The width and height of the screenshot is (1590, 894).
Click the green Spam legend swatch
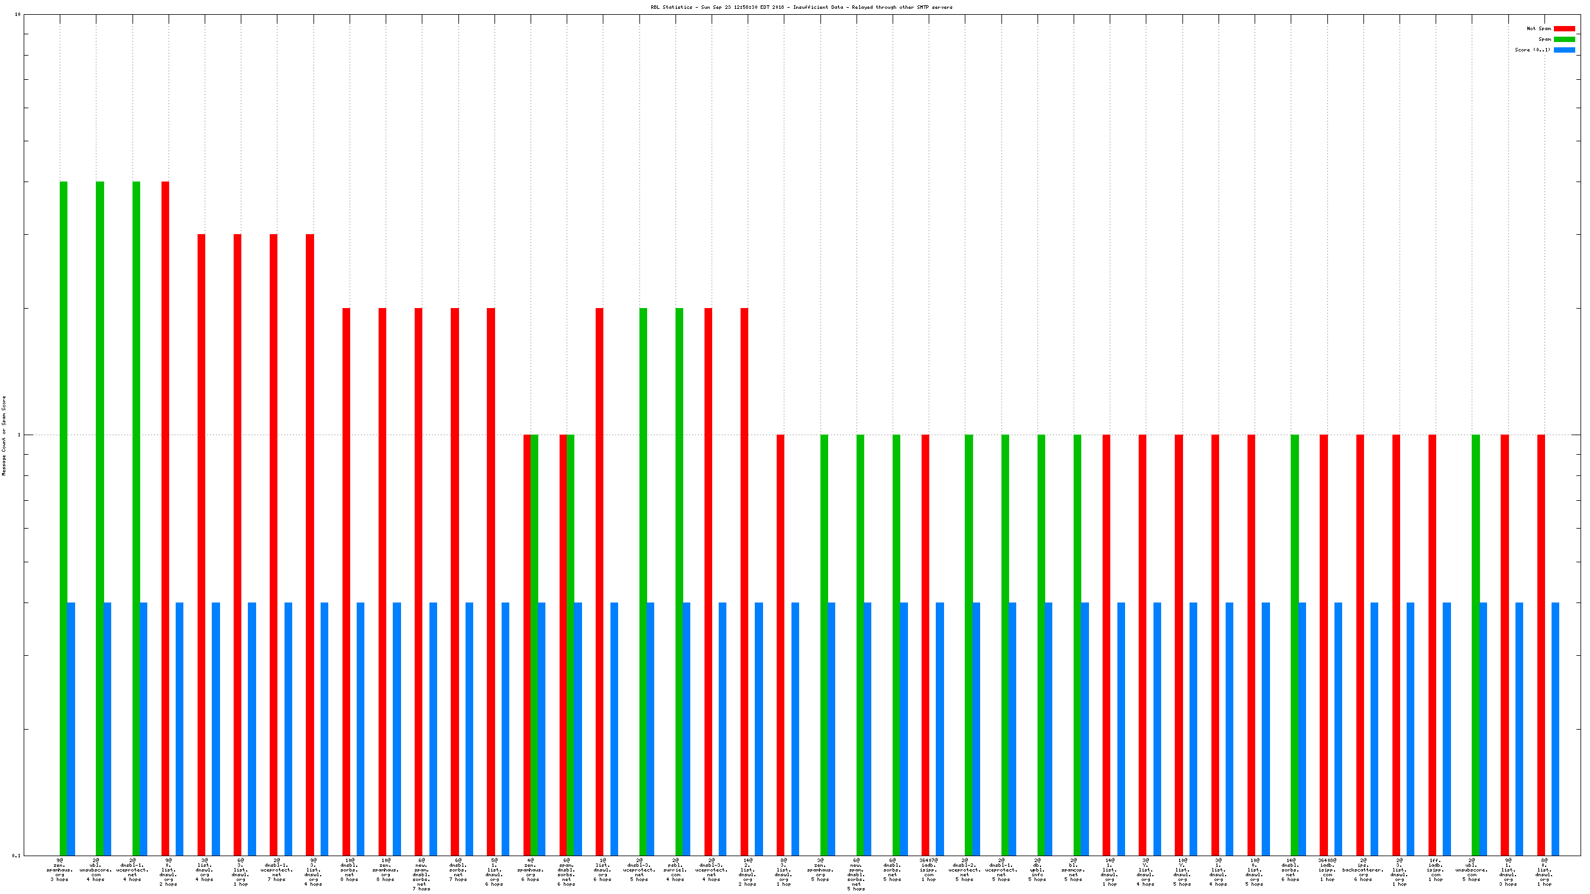(x=1564, y=39)
